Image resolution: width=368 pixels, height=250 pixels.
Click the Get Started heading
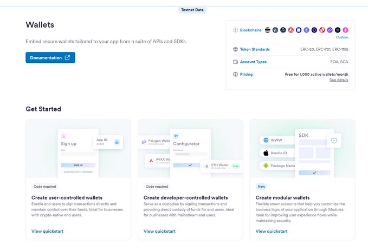[43, 109]
